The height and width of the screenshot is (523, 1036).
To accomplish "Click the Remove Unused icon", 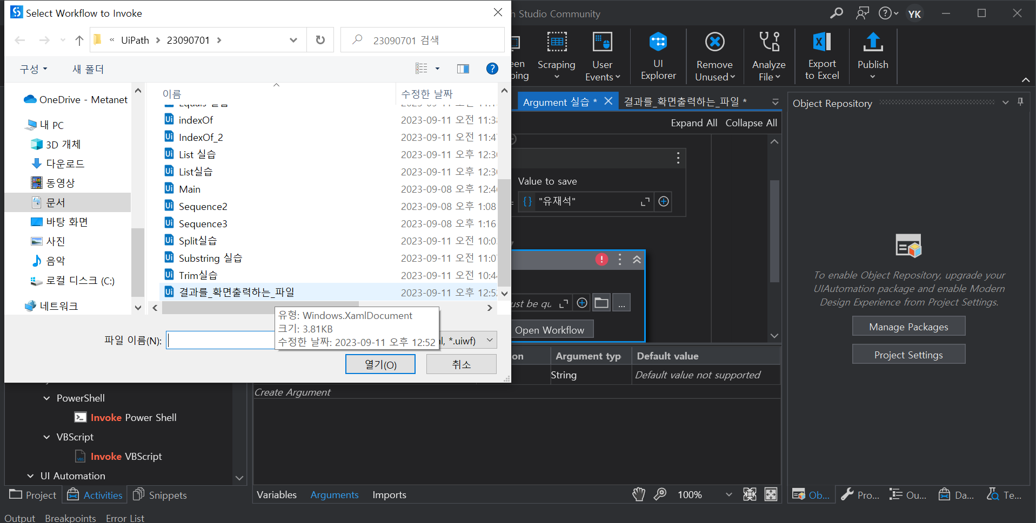I will [714, 42].
